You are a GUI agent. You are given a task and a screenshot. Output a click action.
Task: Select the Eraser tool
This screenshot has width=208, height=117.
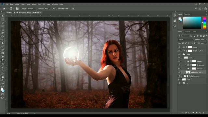[x=3, y=50]
